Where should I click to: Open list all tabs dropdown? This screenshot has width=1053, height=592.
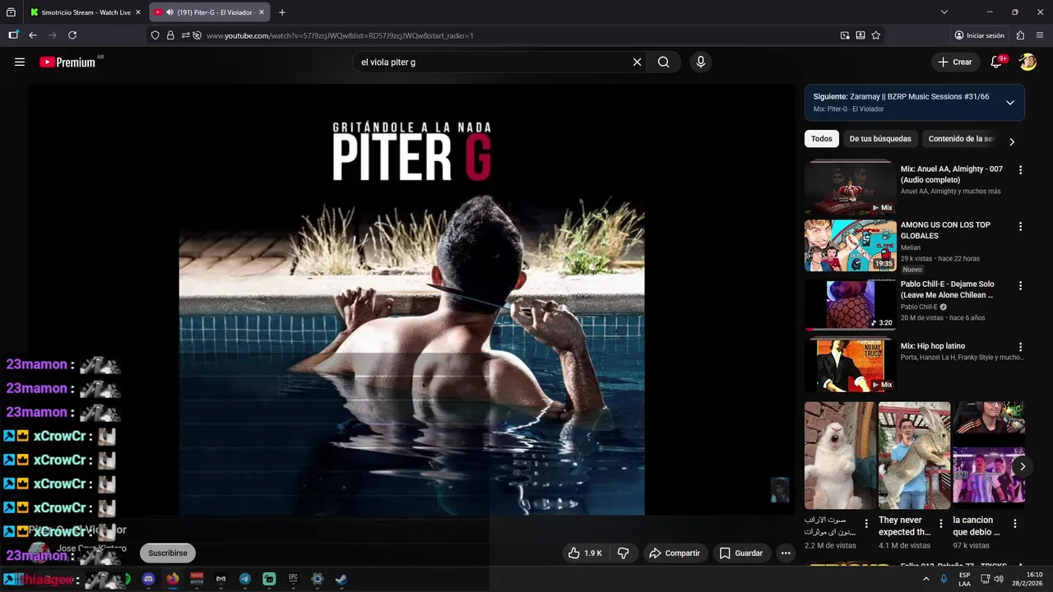(x=944, y=12)
